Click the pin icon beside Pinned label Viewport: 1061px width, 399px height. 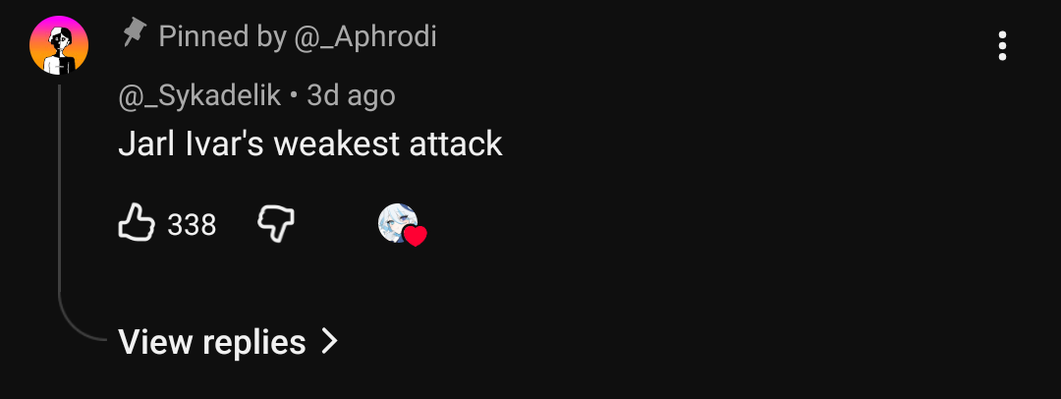(x=135, y=32)
